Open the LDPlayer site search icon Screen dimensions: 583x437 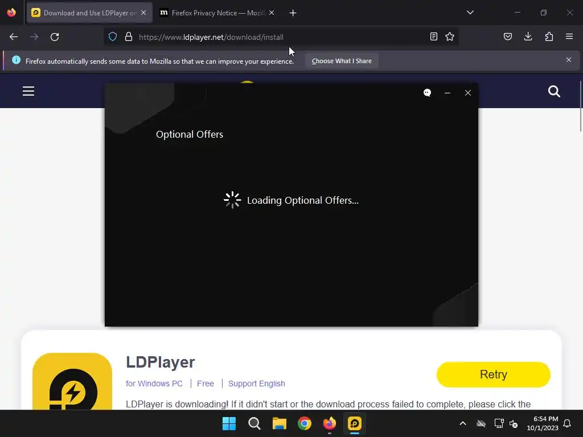(554, 91)
